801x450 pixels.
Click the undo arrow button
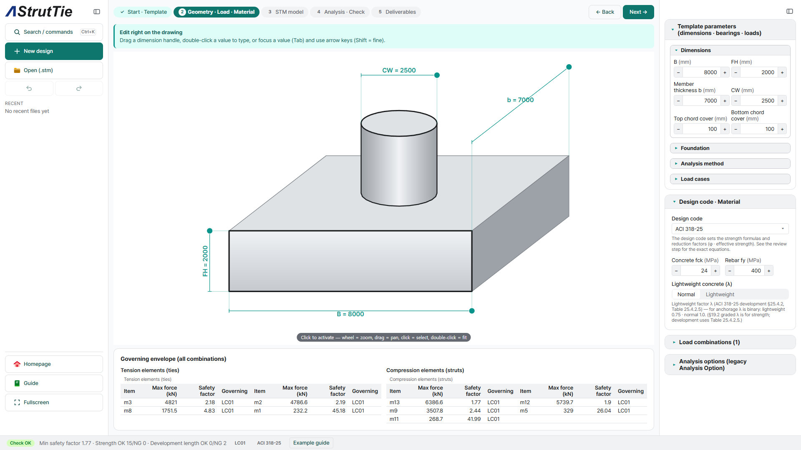pyautogui.click(x=29, y=88)
